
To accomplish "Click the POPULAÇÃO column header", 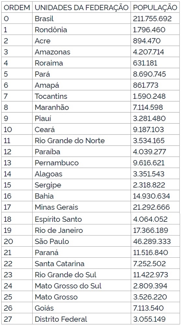I will point(155,8).
